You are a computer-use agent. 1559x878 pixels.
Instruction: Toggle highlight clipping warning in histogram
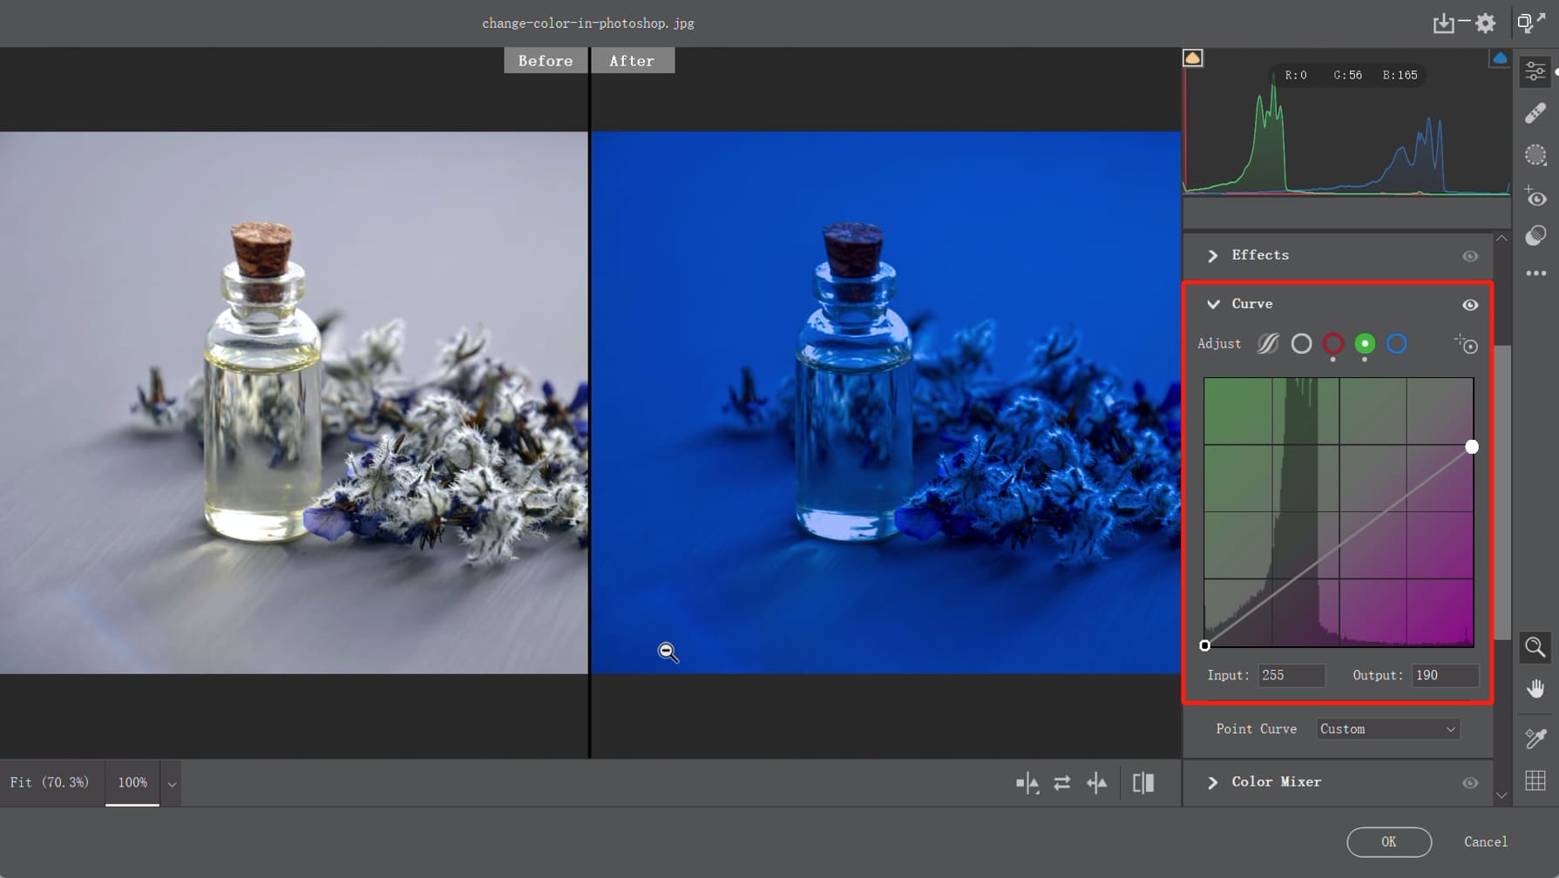1499,58
